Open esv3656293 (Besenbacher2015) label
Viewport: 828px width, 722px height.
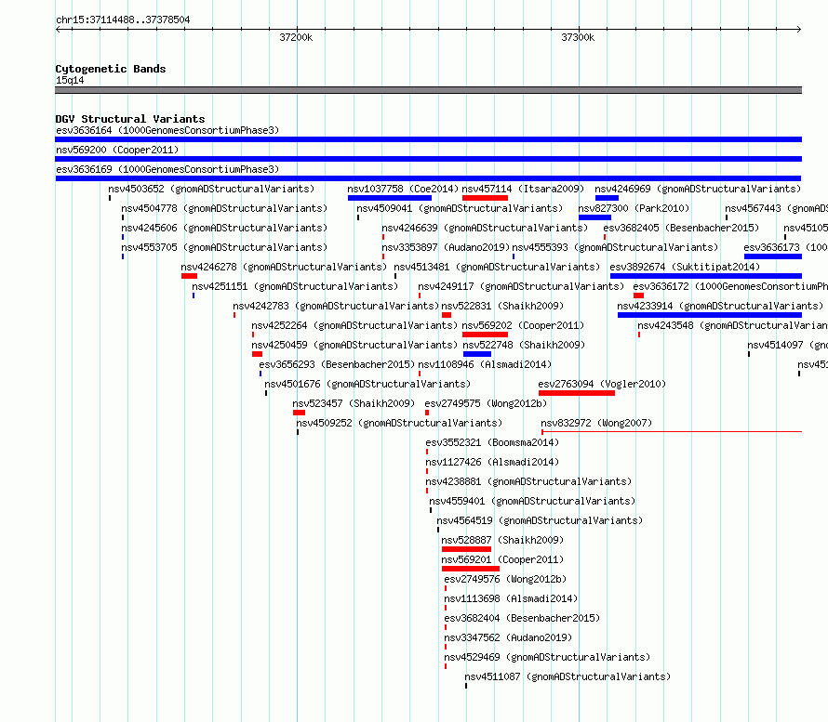click(337, 364)
